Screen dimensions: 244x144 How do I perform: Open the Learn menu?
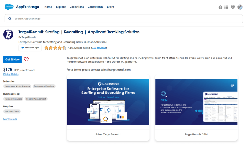tap(110, 7)
